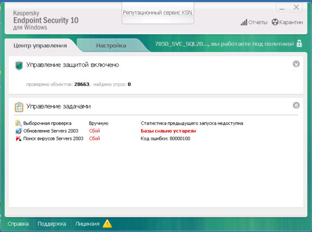This screenshot has height=232, width=312.
Task: Open the Отчеты reports bar-chart icon
Action: click(x=244, y=22)
